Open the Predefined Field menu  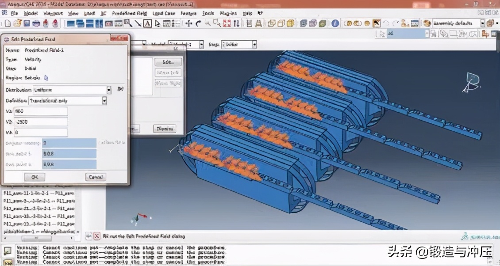point(130,13)
